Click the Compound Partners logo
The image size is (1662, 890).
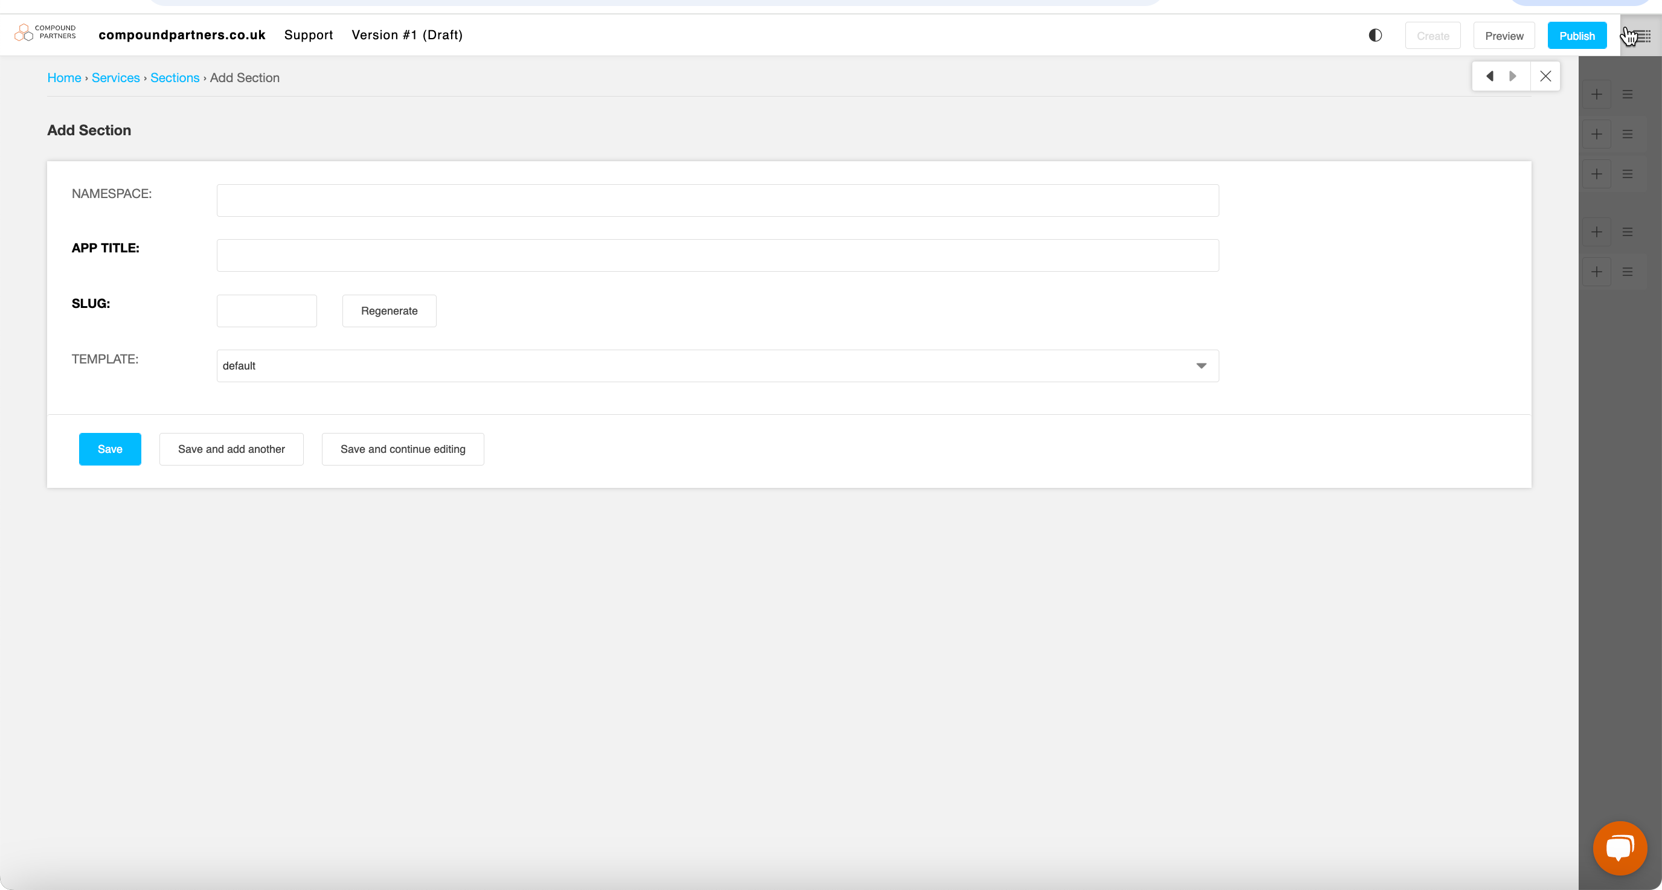coord(45,32)
